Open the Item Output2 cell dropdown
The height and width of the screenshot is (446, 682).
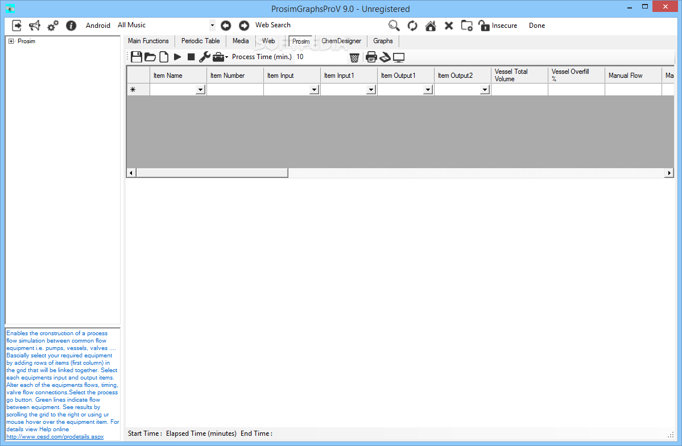coord(485,90)
